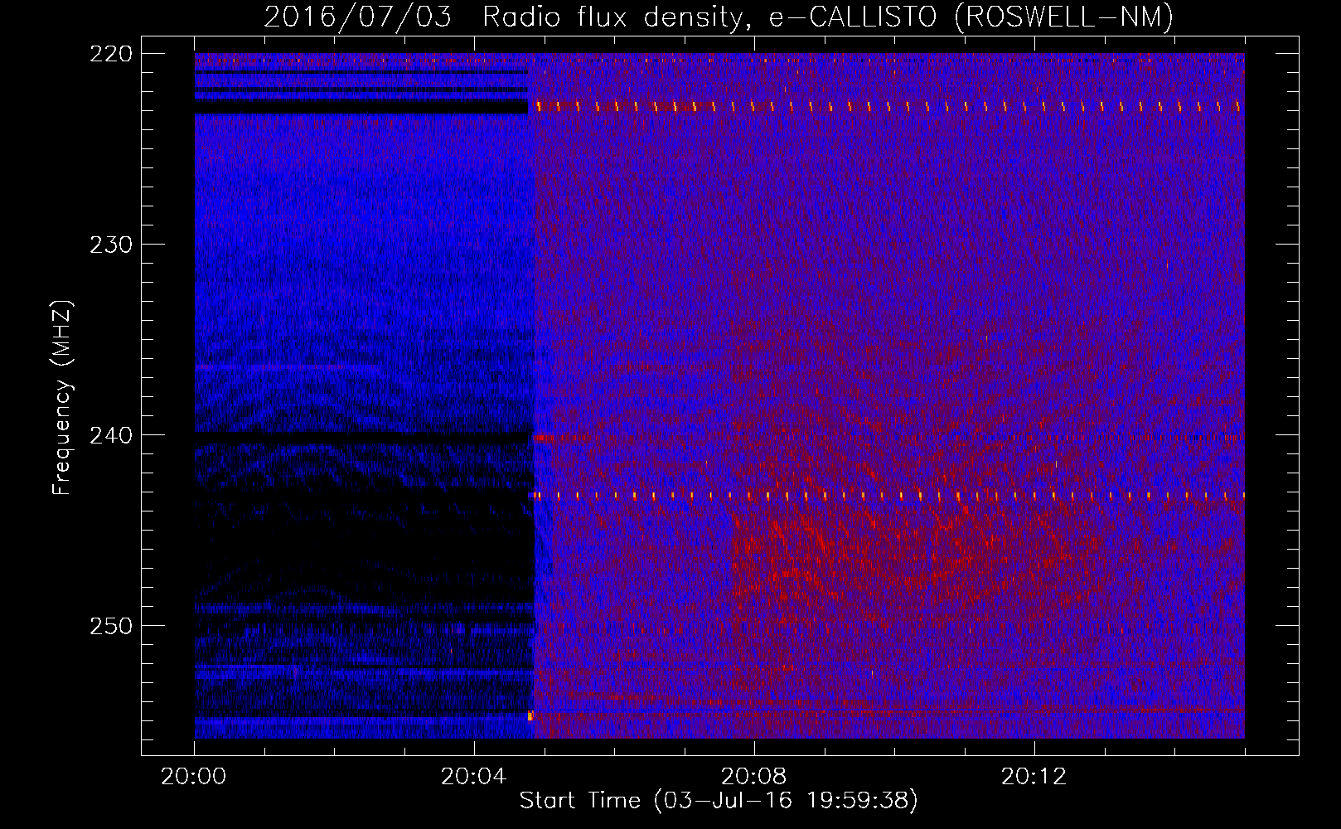Click the 'Start Time (03-Jul-16 19:59:38)' label
Image resolution: width=1341 pixels, height=829 pixels.
(719, 801)
